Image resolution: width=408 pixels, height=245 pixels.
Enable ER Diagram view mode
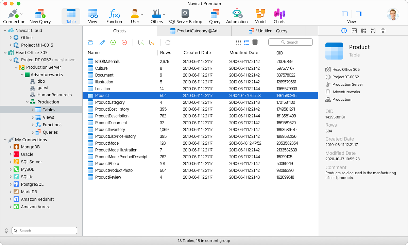coord(255,42)
